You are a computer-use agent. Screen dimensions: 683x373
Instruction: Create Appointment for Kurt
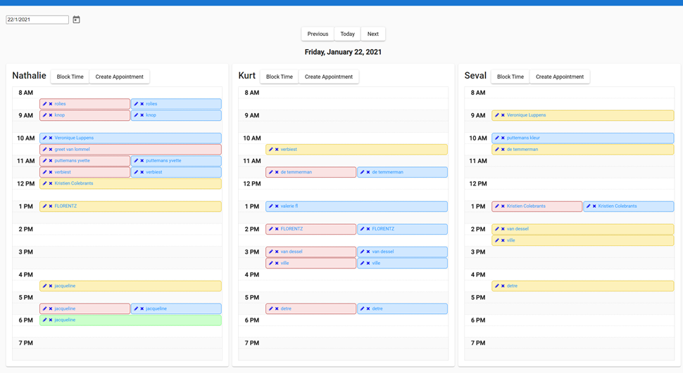[328, 77]
